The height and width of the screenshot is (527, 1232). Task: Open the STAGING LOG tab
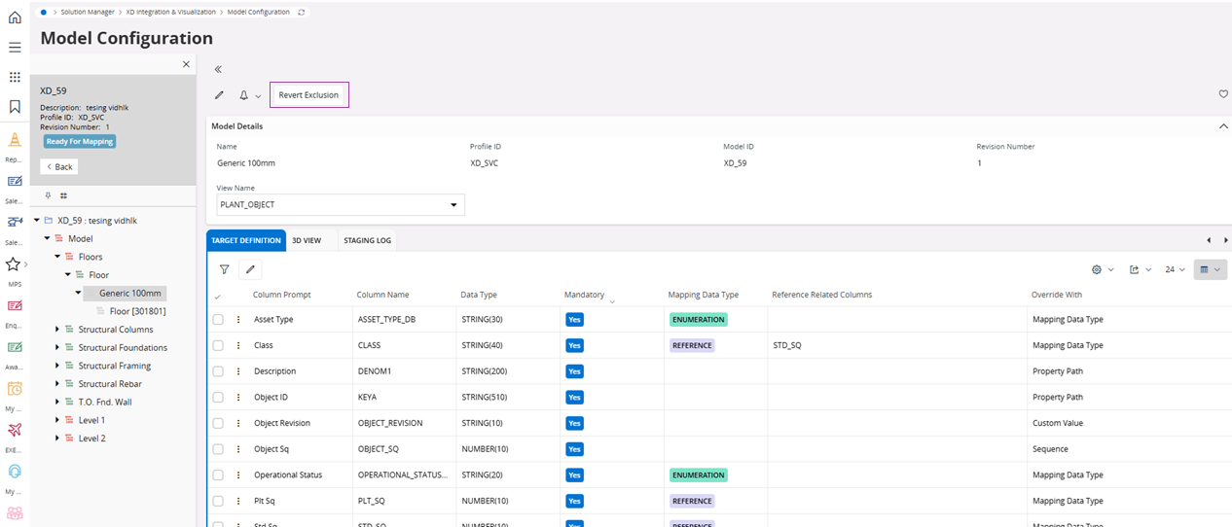click(x=367, y=240)
